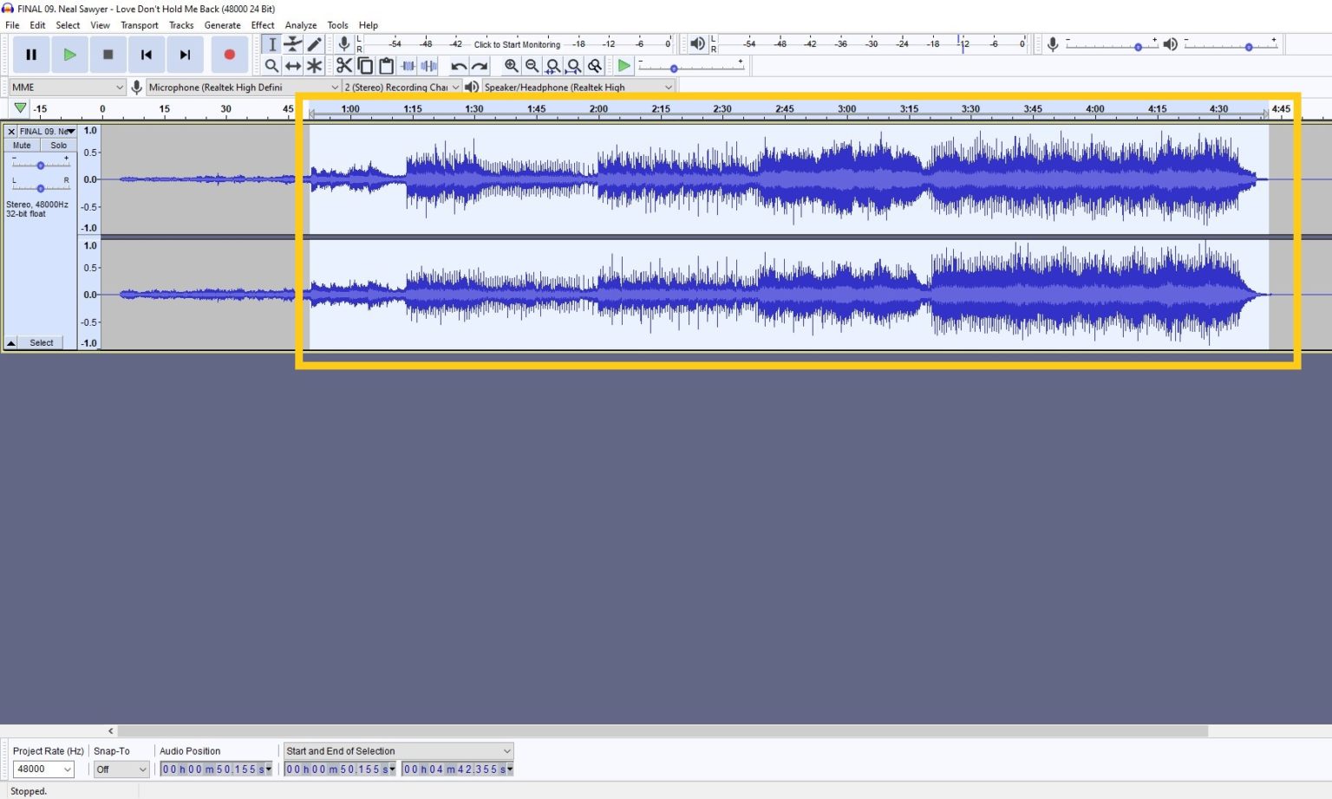Click the Undo icon
The width and height of the screenshot is (1332, 799).
point(459,66)
